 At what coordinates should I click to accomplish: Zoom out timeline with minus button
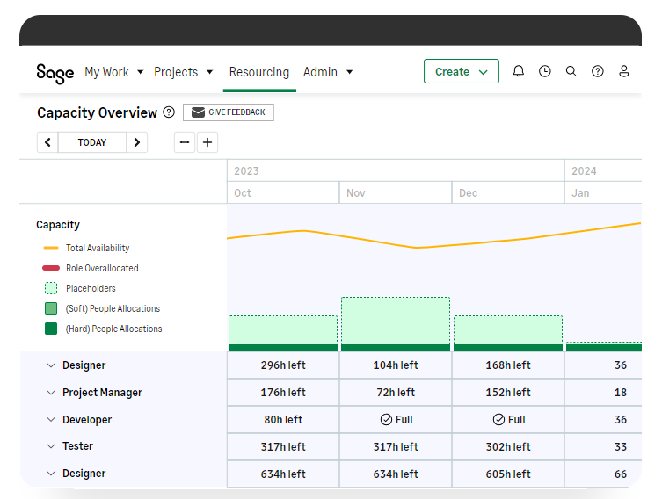pos(185,142)
